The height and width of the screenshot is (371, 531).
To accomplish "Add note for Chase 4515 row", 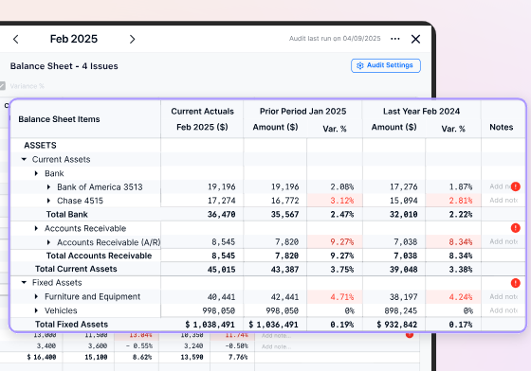I will coord(504,201).
